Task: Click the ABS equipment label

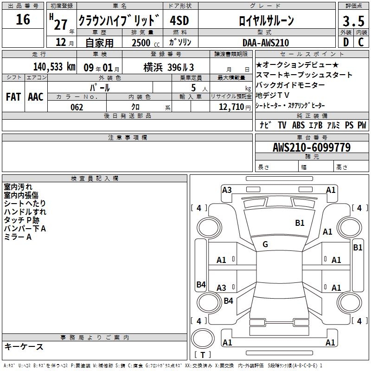Action: tap(298, 125)
